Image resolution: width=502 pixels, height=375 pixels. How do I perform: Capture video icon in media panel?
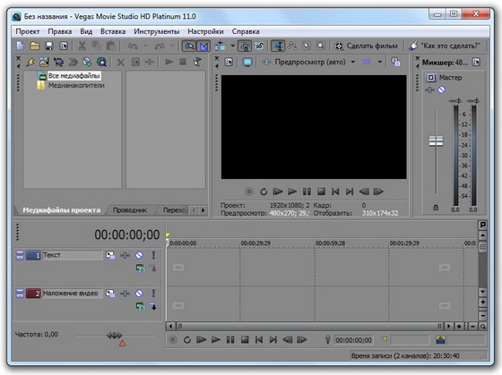[x=58, y=62]
